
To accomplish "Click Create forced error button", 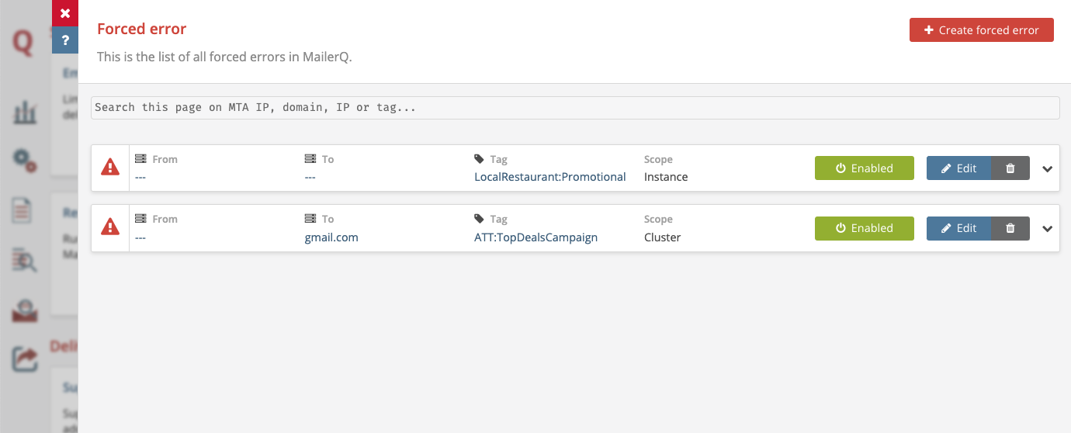I will coord(981,30).
